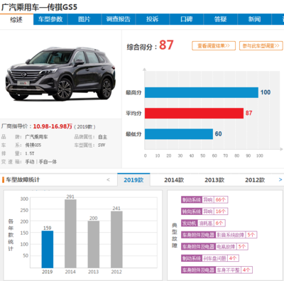Viewport: 284px width, 281px height.
Task: Click the 典型故障 vertical label
Action: tap(175, 236)
